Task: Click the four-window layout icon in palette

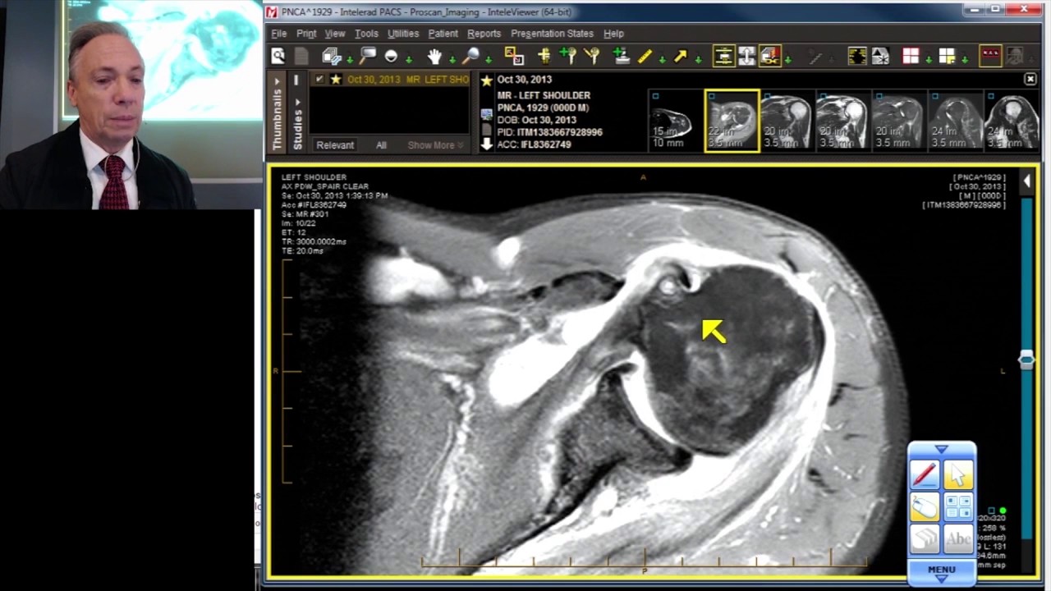Action: pos(958,507)
